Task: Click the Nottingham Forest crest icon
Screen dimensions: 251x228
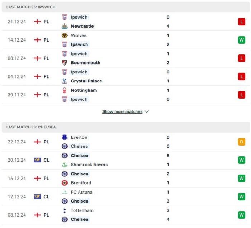Action: pyautogui.click(x=65, y=90)
